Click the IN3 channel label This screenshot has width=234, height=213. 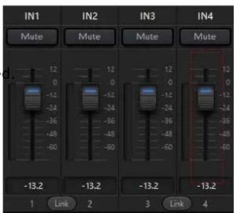tap(148, 16)
